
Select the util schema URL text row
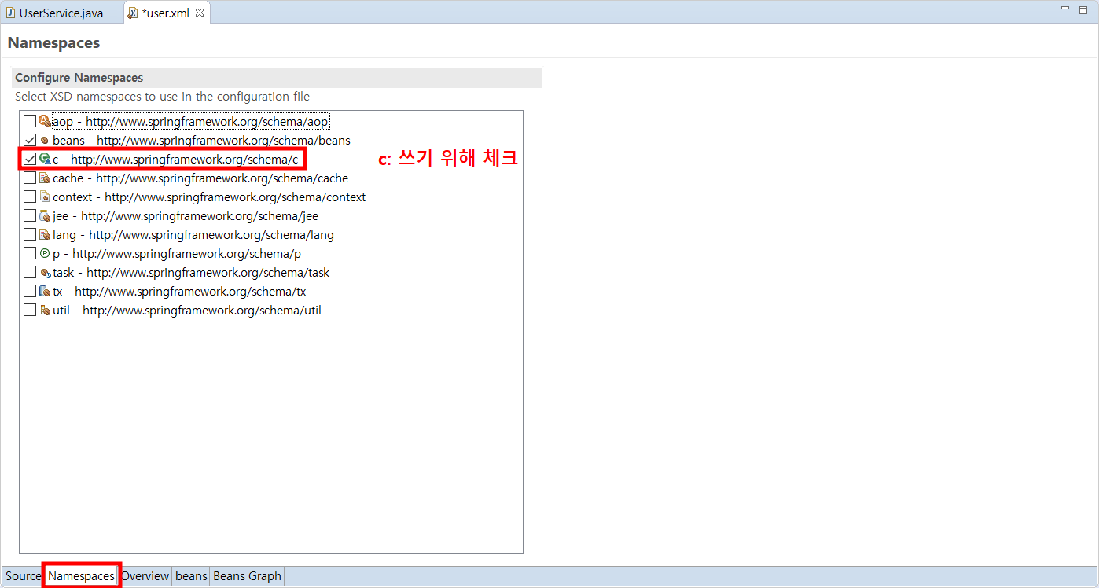click(187, 311)
